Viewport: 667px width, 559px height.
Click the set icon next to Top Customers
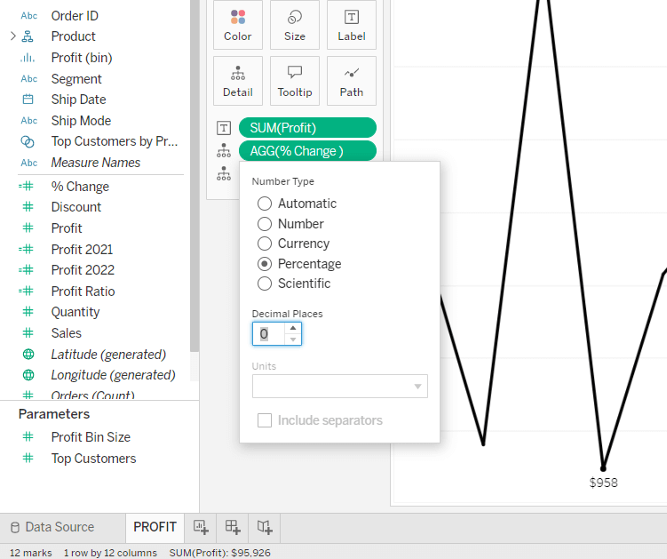pos(28,141)
